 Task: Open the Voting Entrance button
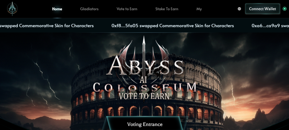pos(145,124)
